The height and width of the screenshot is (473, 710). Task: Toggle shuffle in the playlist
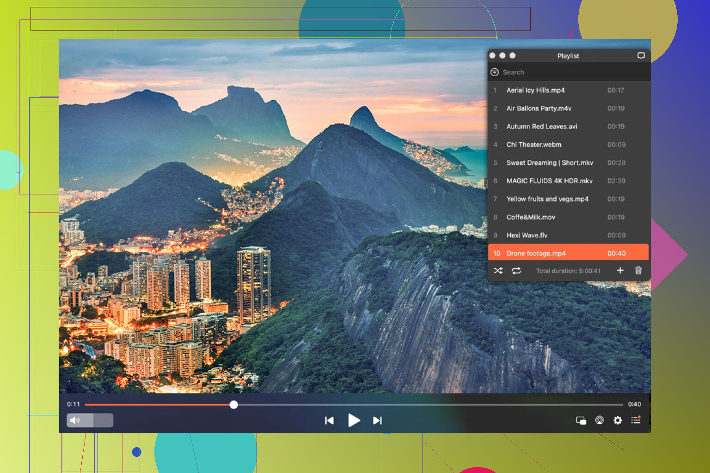click(x=498, y=271)
